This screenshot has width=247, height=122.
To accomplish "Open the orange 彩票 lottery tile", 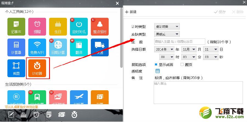I will (100, 97).
